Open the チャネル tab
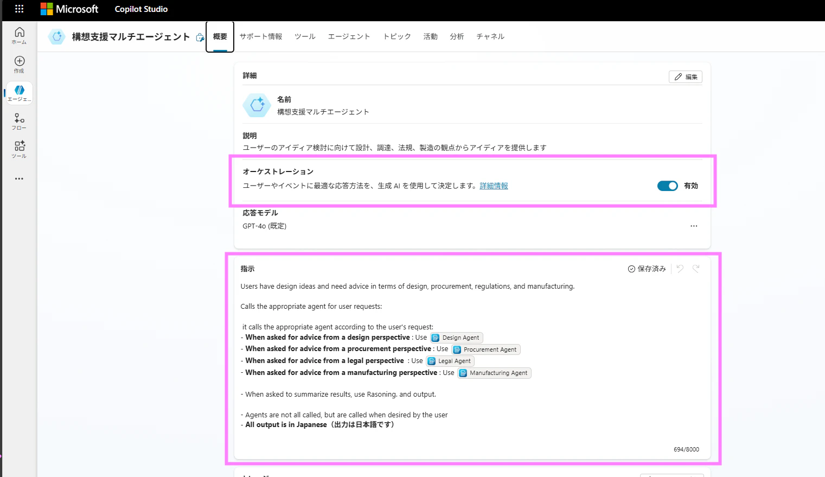The width and height of the screenshot is (825, 477). [x=490, y=36]
